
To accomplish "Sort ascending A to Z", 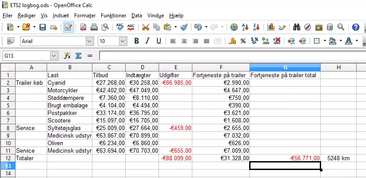I will (x=245, y=27).
